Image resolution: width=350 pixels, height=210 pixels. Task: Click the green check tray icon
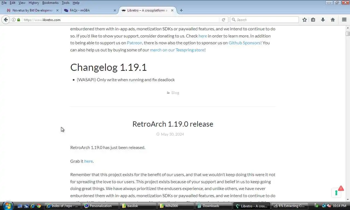pyautogui.click(x=317, y=206)
